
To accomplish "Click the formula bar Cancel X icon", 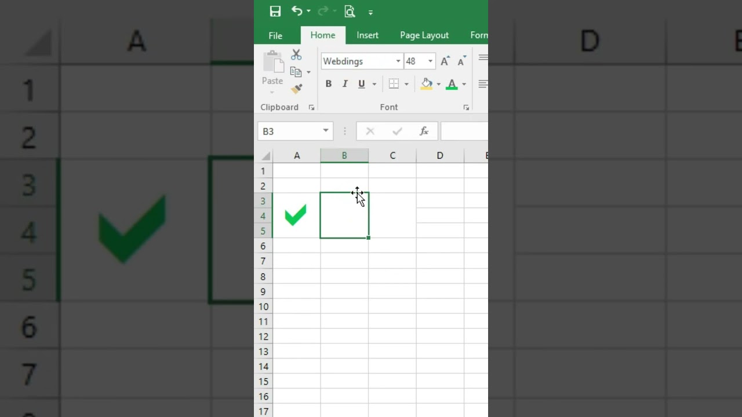I will [x=370, y=131].
